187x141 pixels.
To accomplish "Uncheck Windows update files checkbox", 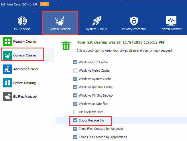I will 75,104.
